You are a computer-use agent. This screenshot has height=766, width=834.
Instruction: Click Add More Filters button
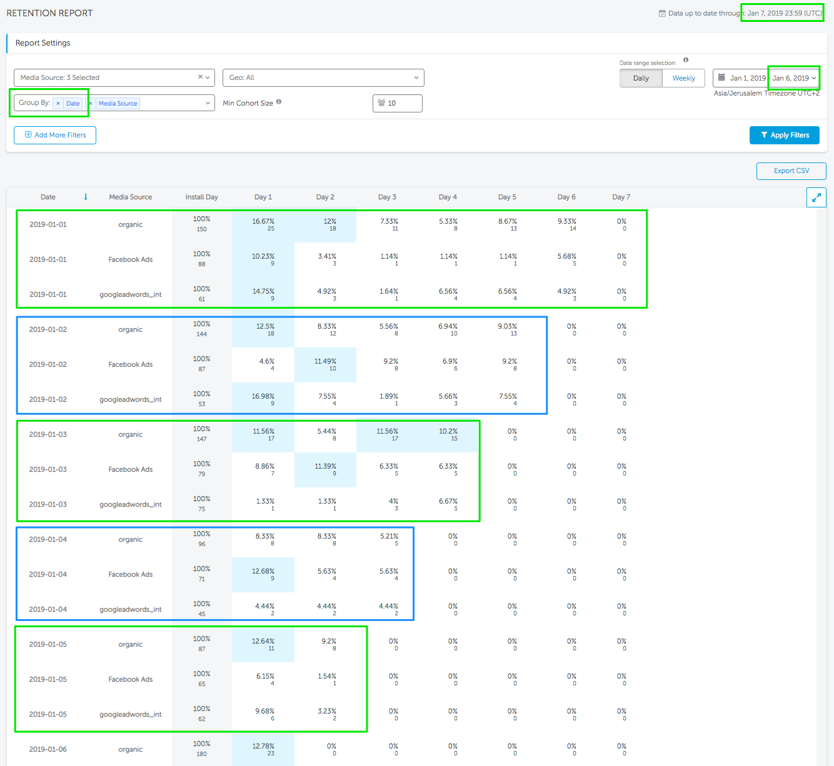click(x=55, y=135)
